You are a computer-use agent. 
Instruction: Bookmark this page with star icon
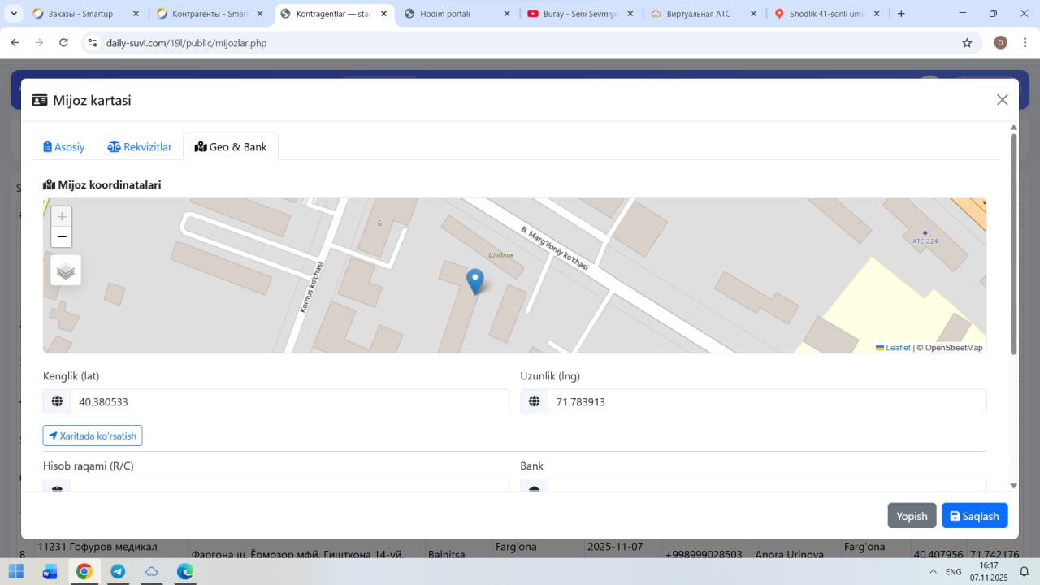967,43
